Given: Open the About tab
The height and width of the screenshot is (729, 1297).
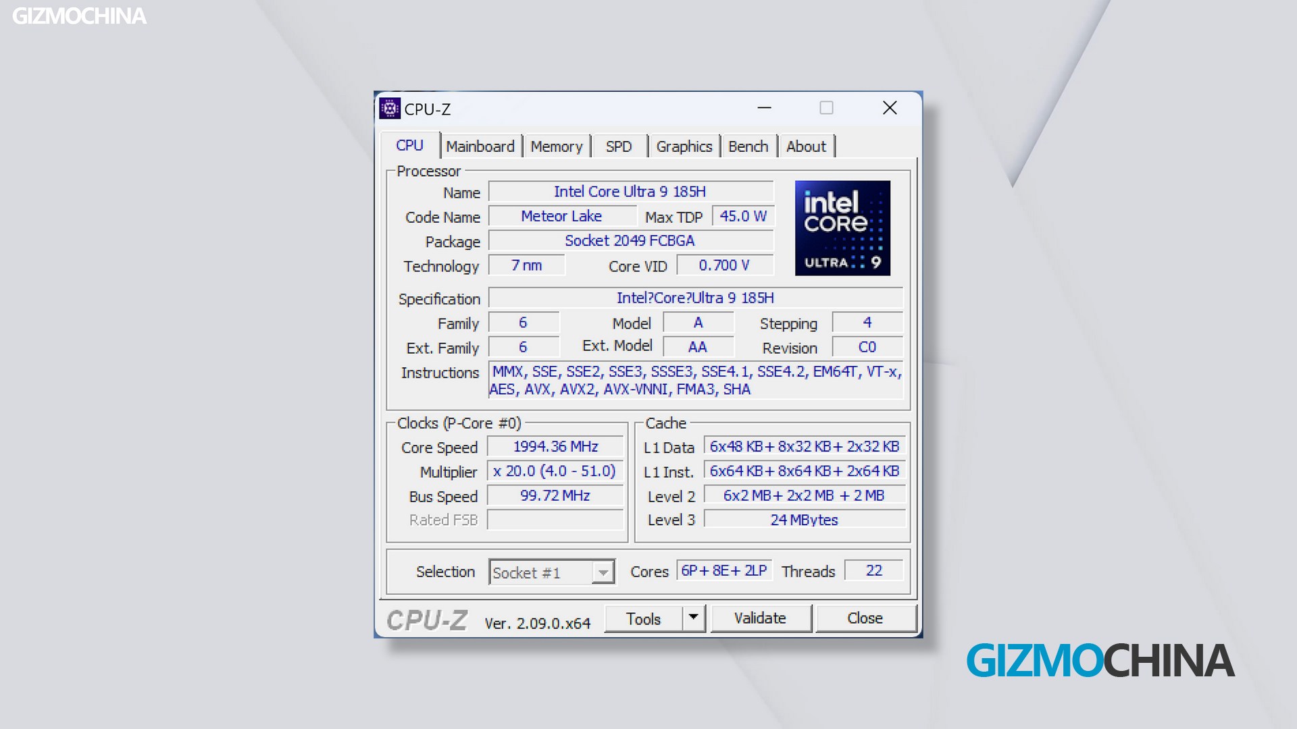Looking at the screenshot, I should [807, 146].
